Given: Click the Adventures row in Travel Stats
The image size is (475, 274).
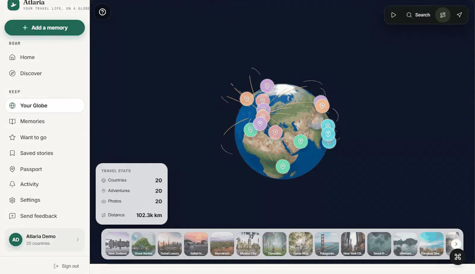Looking at the screenshot, I should pos(132,191).
